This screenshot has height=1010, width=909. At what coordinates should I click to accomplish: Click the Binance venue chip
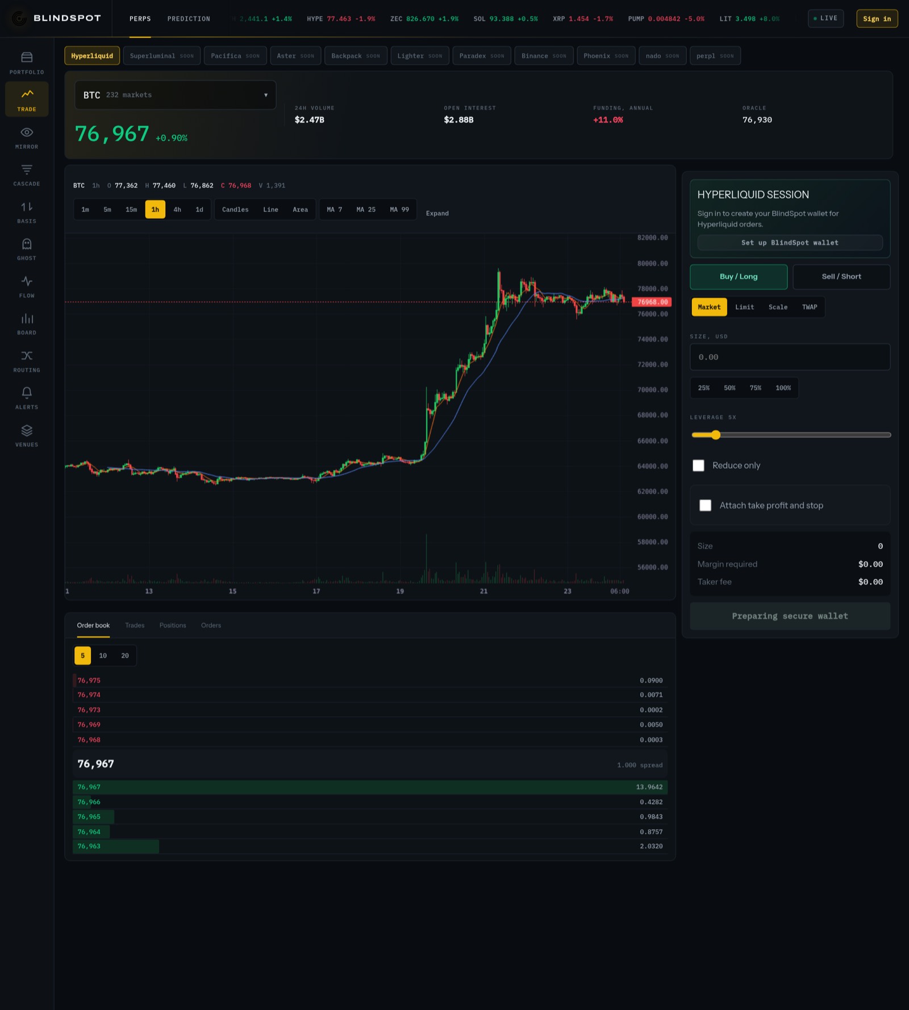pyautogui.click(x=544, y=56)
